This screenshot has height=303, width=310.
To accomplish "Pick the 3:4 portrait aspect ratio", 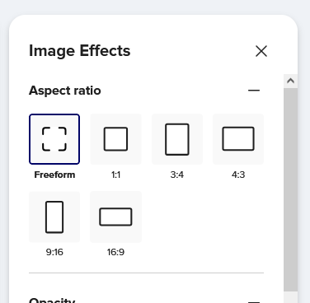I will [x=177, y=139].
